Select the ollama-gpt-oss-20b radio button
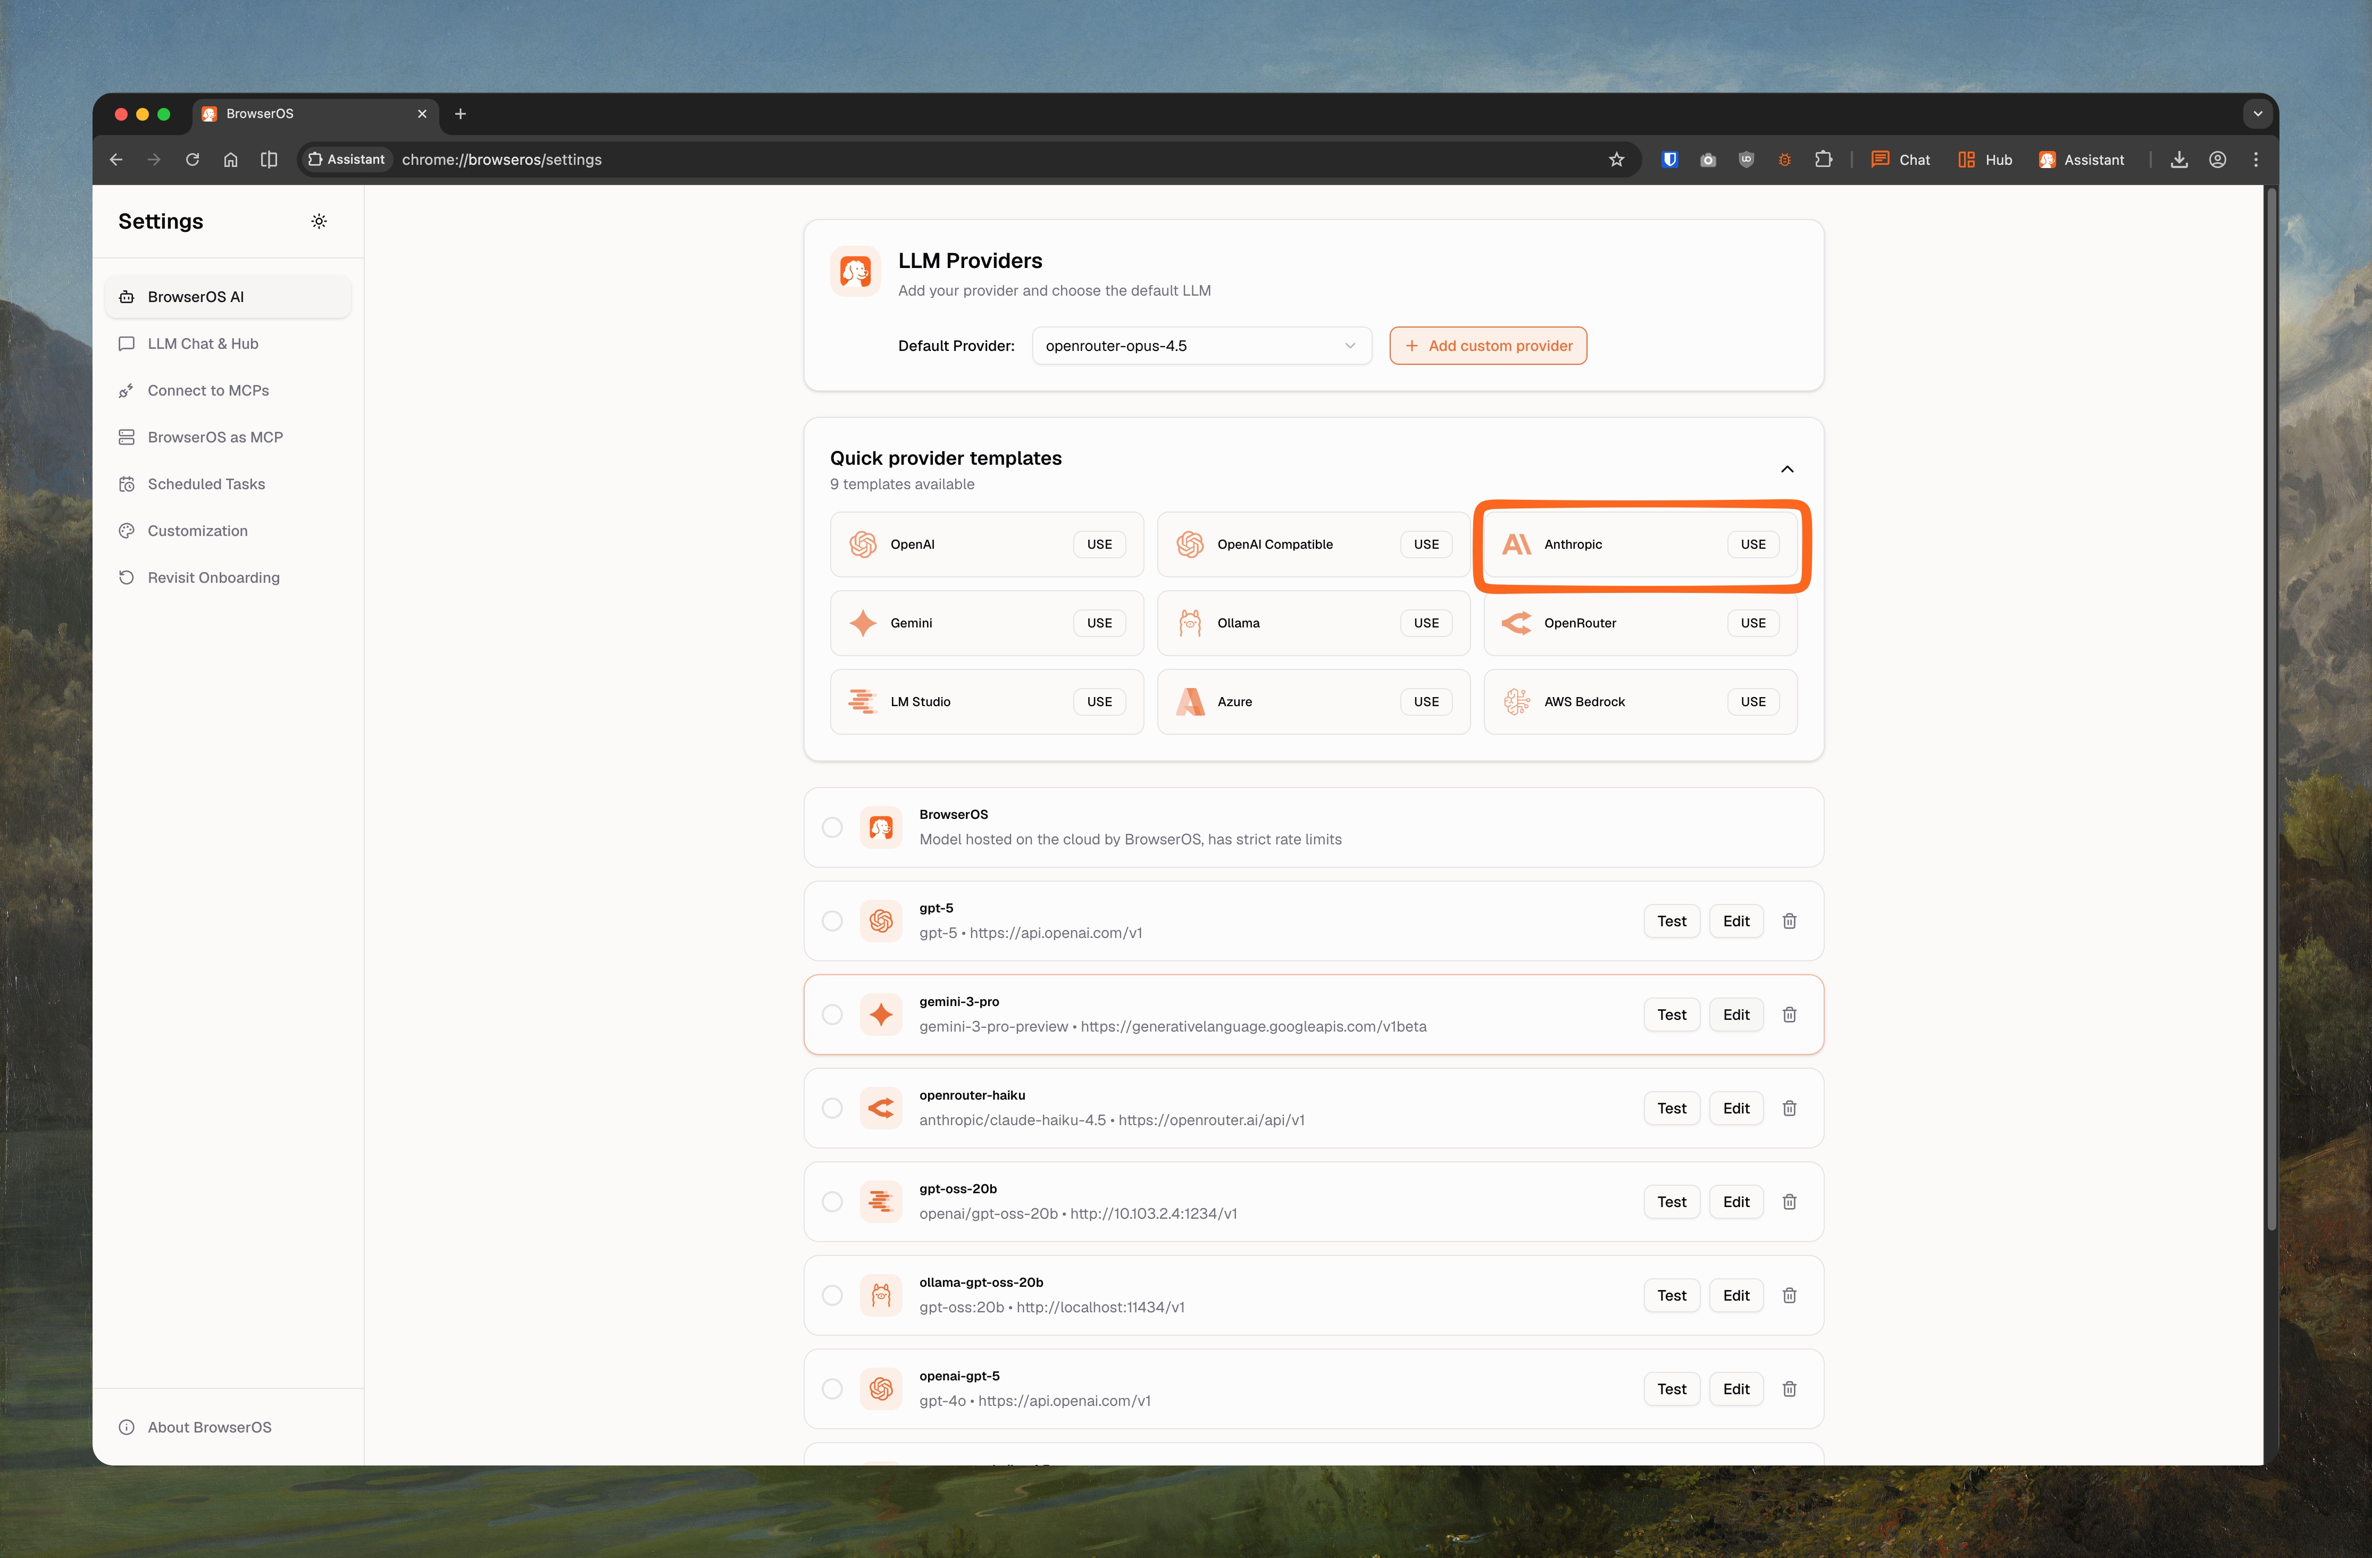 click(x=832, y=1296)
